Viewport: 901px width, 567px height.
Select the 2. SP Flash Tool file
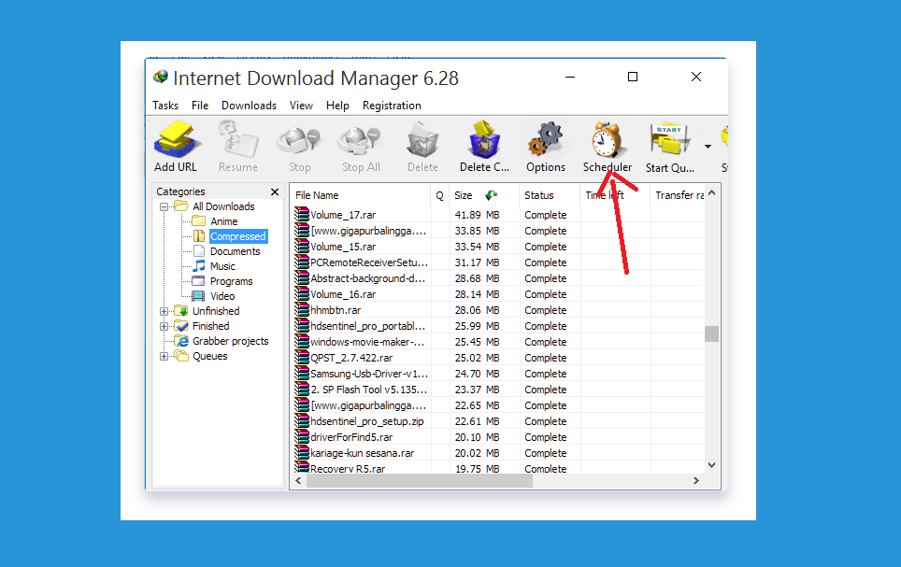tap(369, 390)
